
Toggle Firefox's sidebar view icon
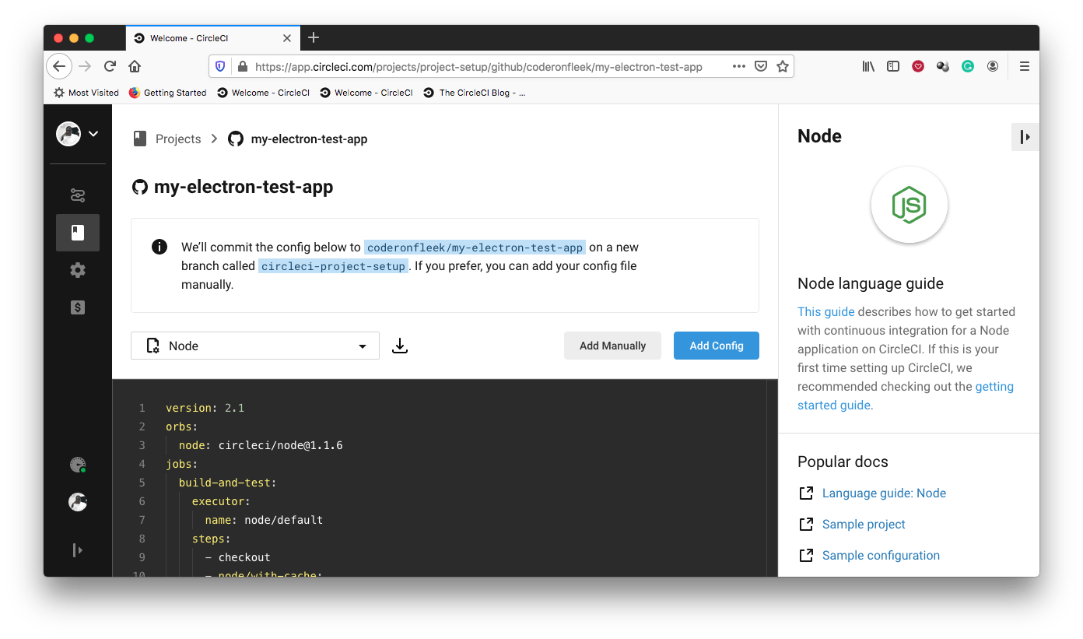[x=892, y=66]
